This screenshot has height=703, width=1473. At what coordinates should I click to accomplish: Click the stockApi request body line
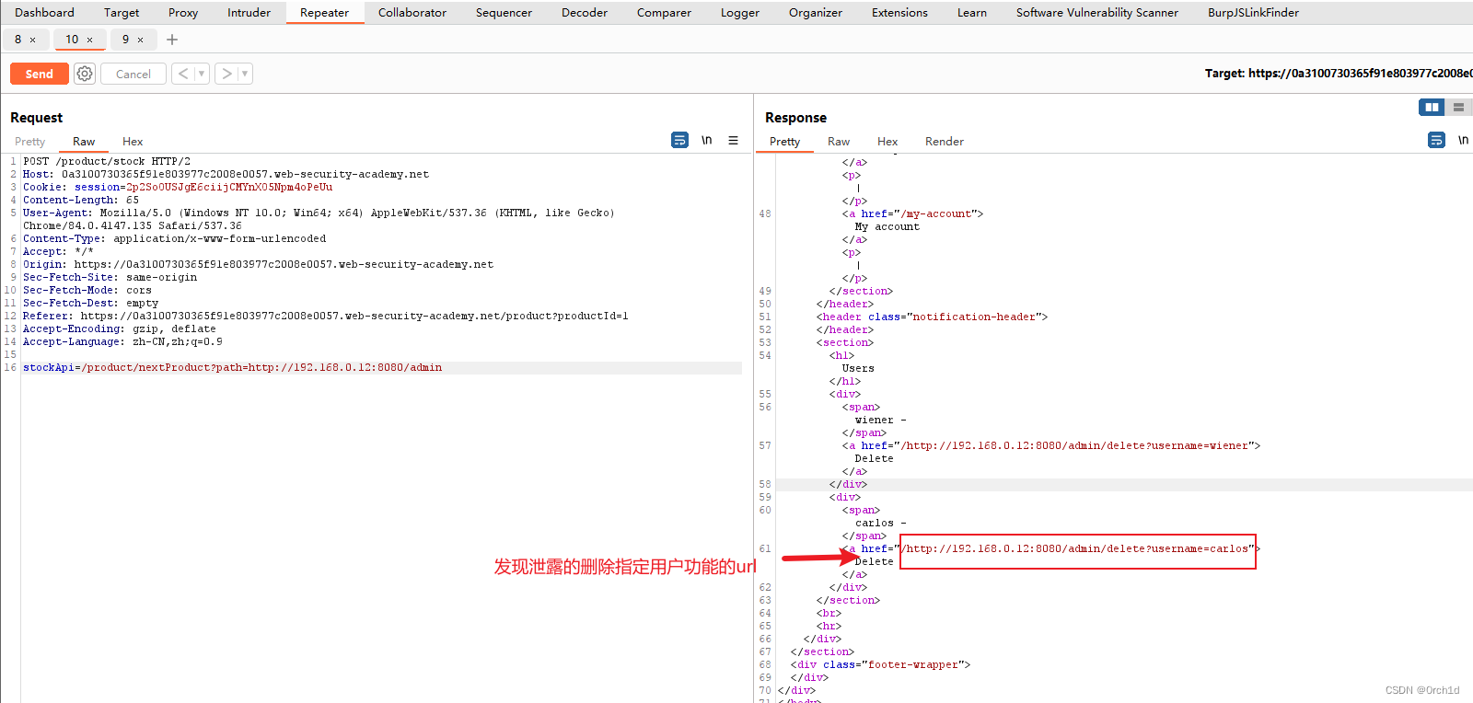381,367
